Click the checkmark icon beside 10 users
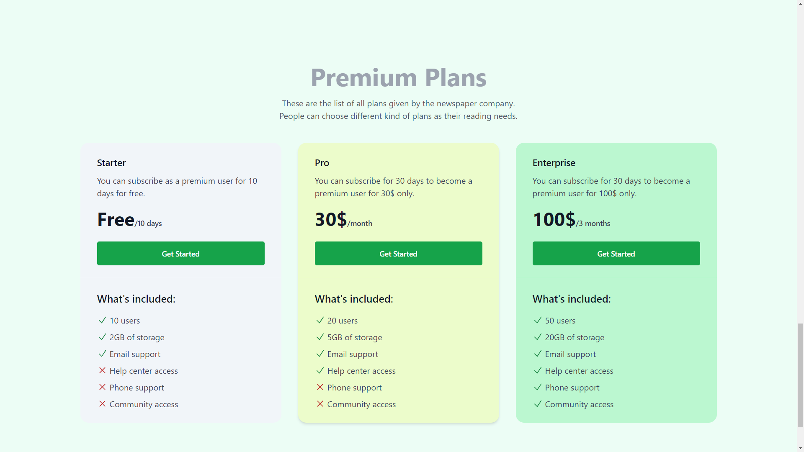The width and height of the screenshot is (804, 452). pyautogui.click(x=102, y=320)
